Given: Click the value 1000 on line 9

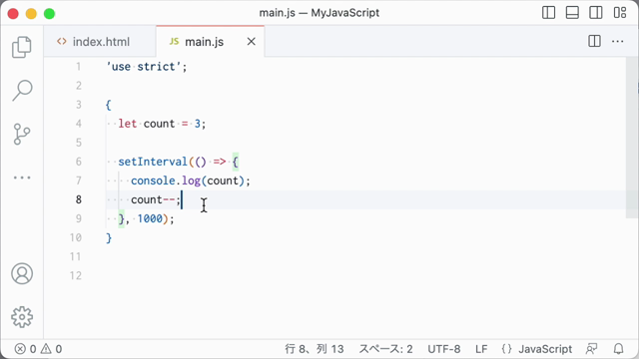Looking at the screenshot, I should [150, 218].
